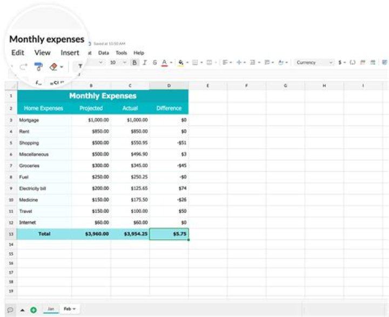Viewport: 389px width, 317px height.
Task: Click the parentheses negative format icon
Action: click(x=352, y=63)
